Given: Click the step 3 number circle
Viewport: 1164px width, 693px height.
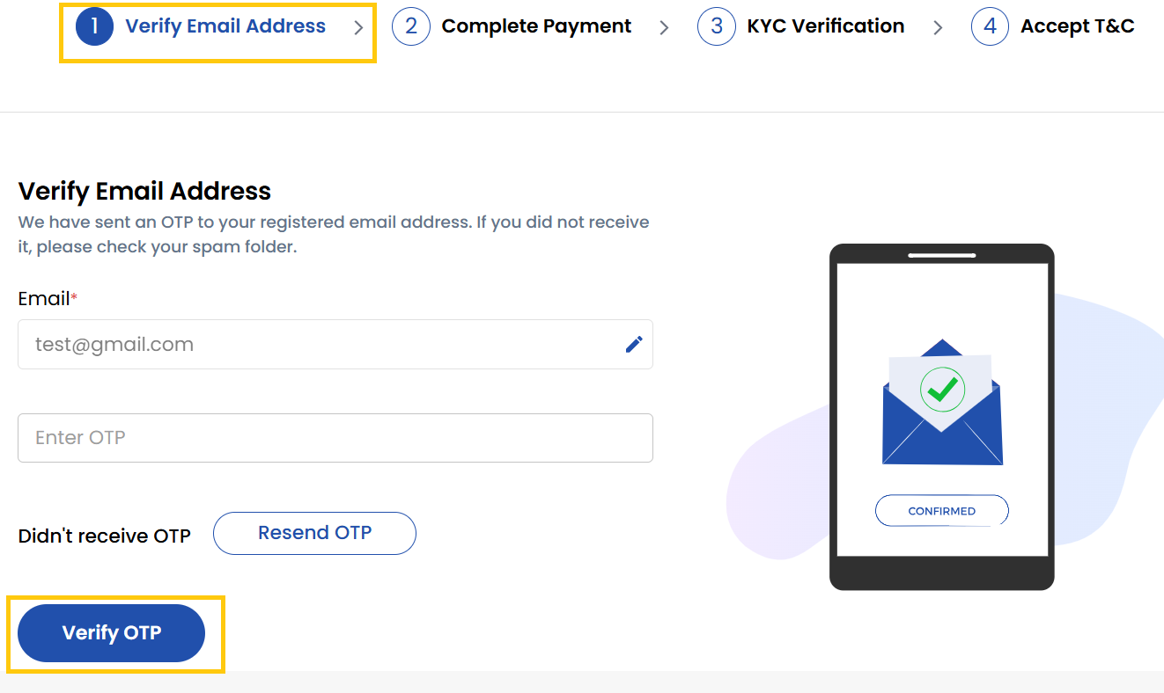Looking at the screenshot, I should pos(716,27).
